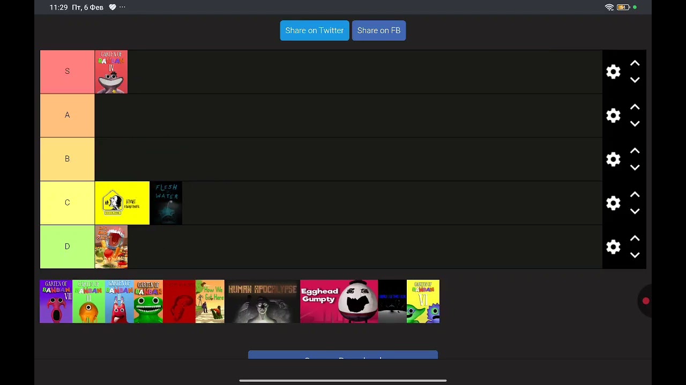The height and width of the screenshot is (385, 686).
Task: Tap the heart icon in status bar
Action: (112, 7)
